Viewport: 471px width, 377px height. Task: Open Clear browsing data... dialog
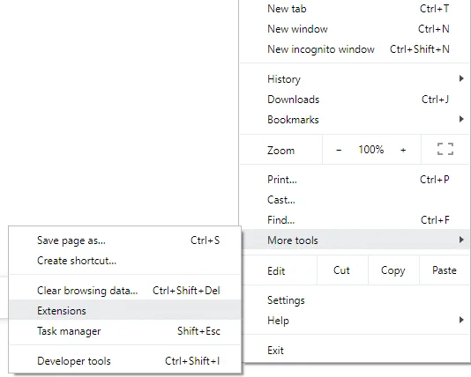[124, 291]
